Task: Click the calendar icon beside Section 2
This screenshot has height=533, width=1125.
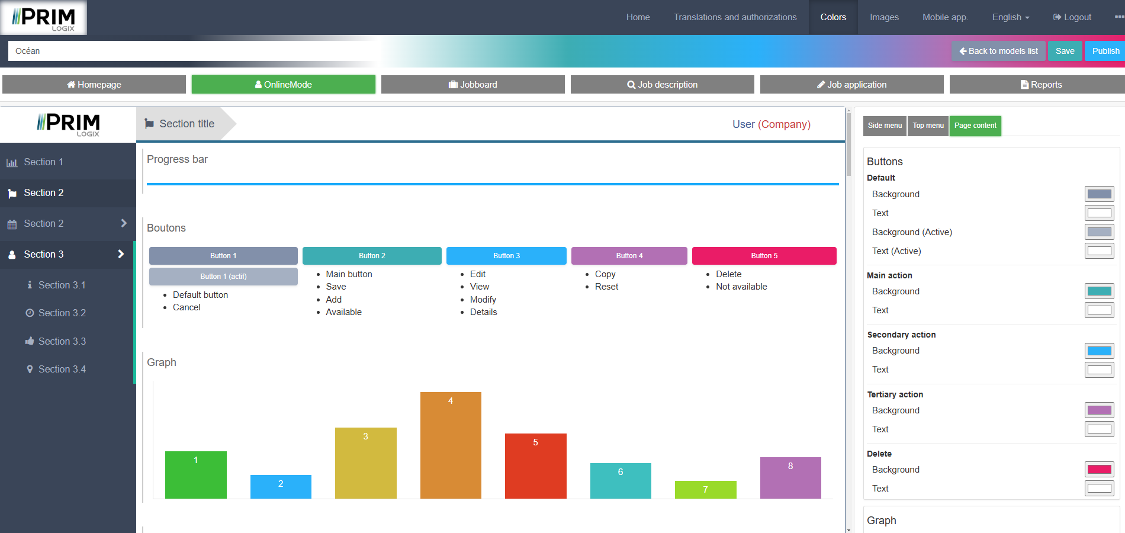Action: click(x=12, y=224)
